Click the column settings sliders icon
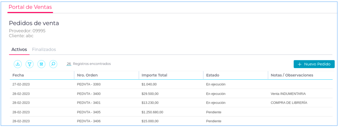This screenshot has height=127, width=339. pos(41,64)
